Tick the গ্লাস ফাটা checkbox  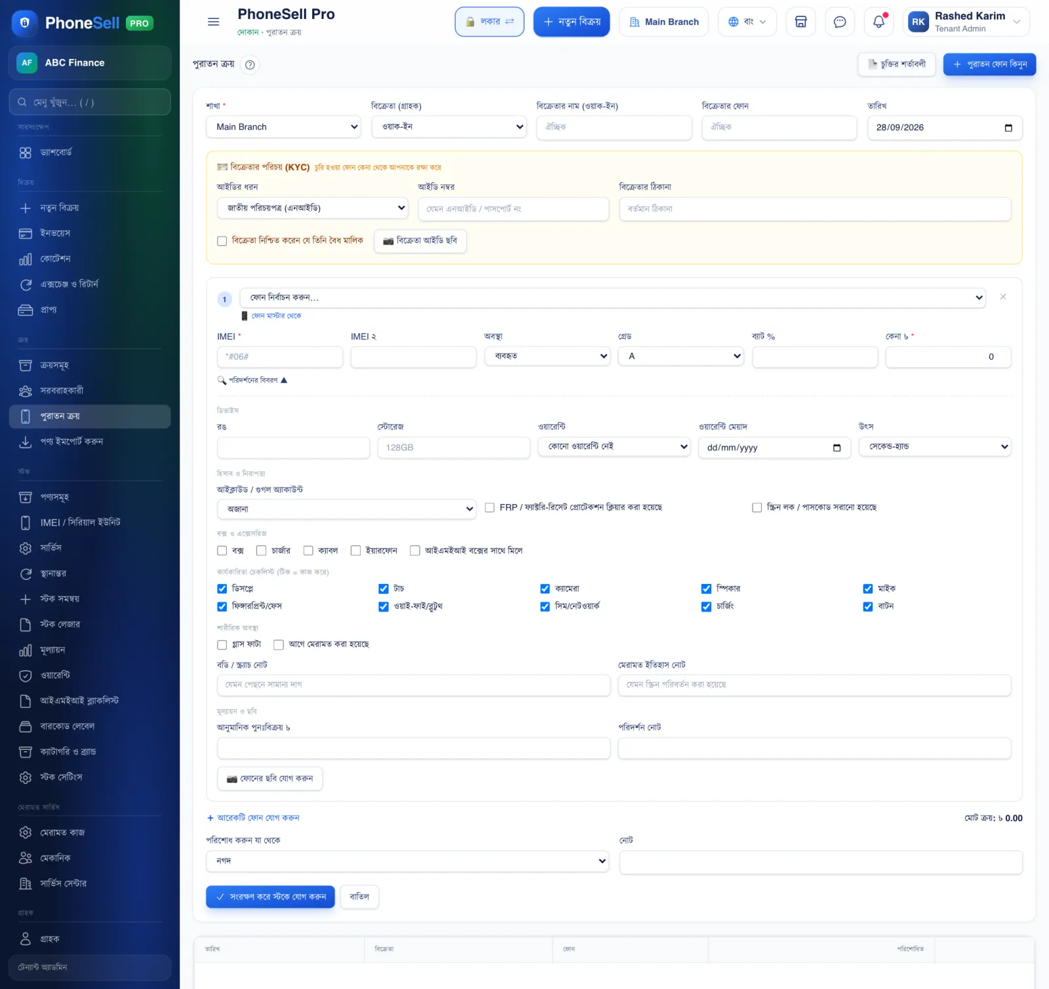click(222, 645)
